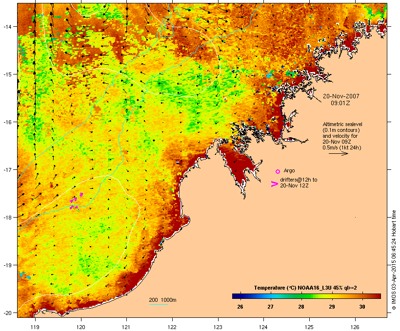Click the longitude axis label '121'

point(126,327)
